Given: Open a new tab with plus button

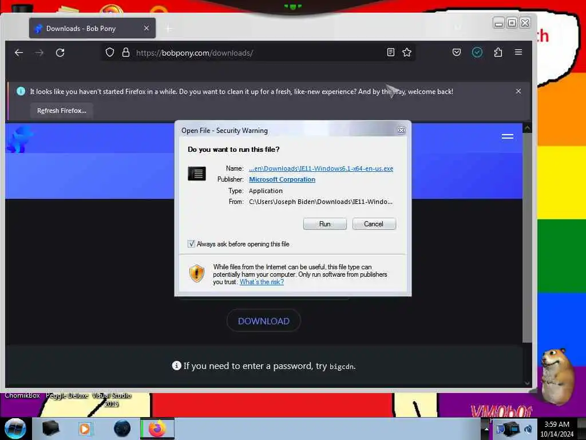Looking at the screenshot, I should [169, 29].
